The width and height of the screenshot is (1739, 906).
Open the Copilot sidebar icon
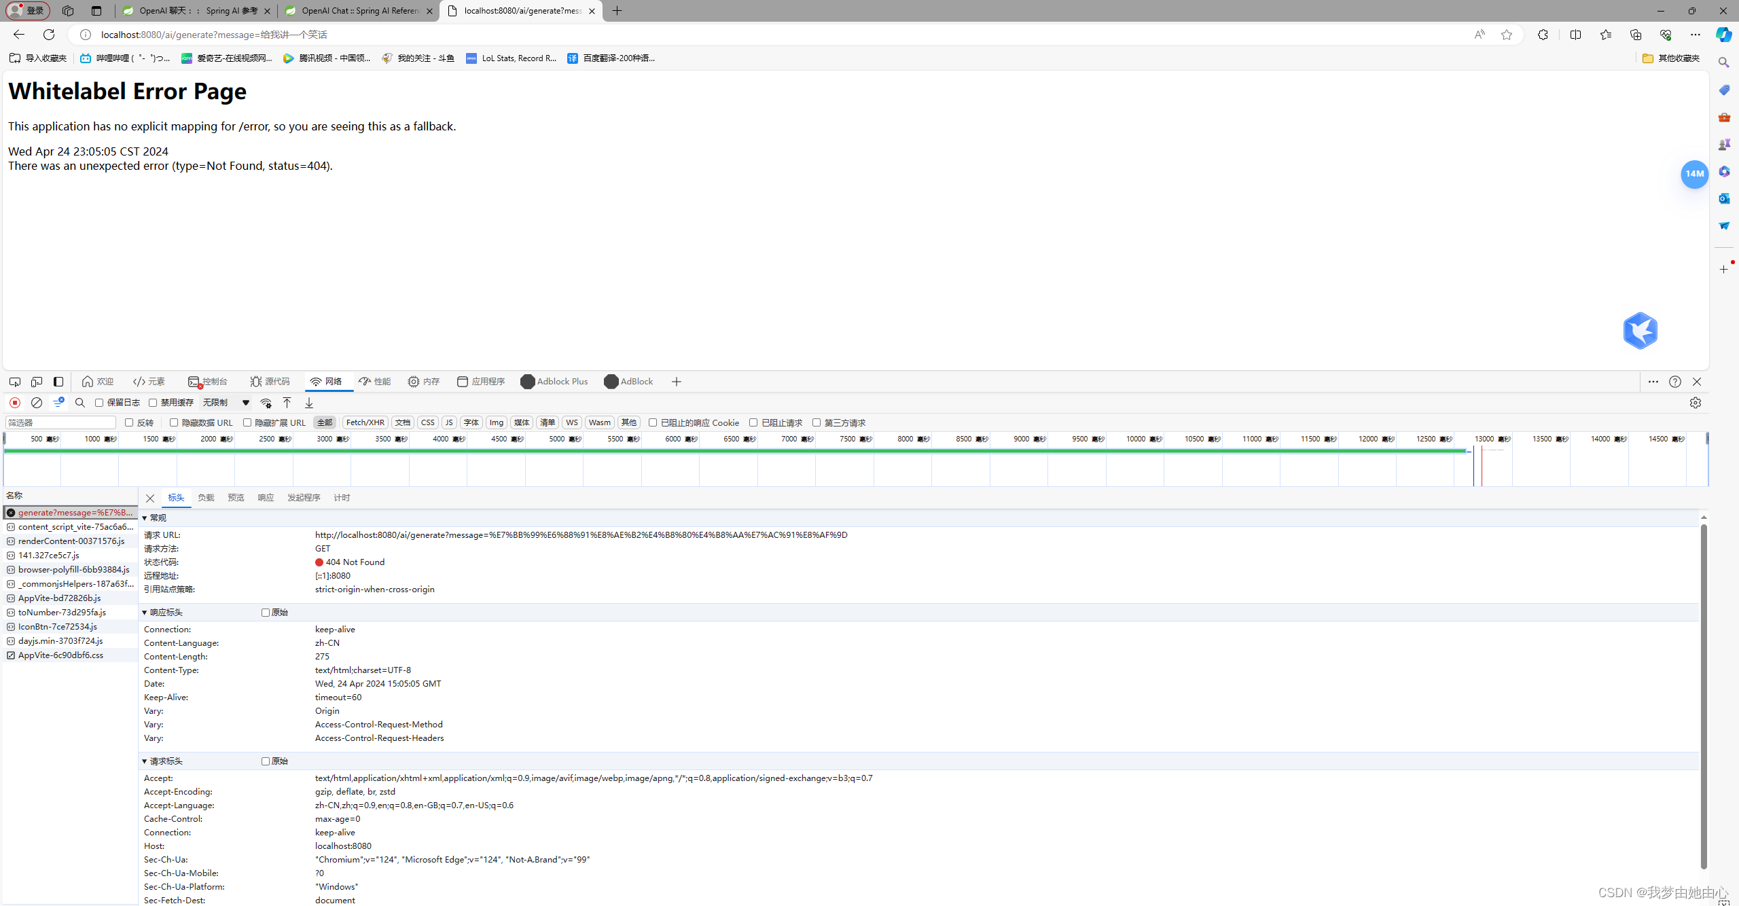click(x=1723, y=35)
